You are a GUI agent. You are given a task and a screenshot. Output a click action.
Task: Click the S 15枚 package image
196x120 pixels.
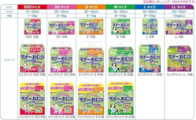click(x=91, y=27)
